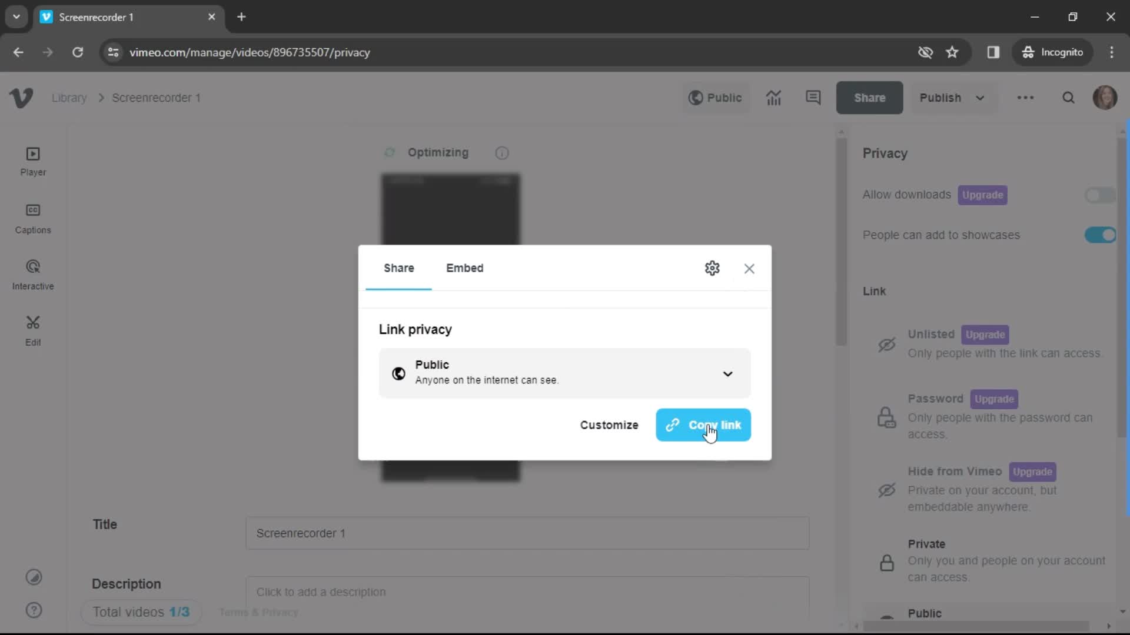Expand the Publish button dropdown
The width and height of the screenshot is (1130, 635).
[979, 98]
